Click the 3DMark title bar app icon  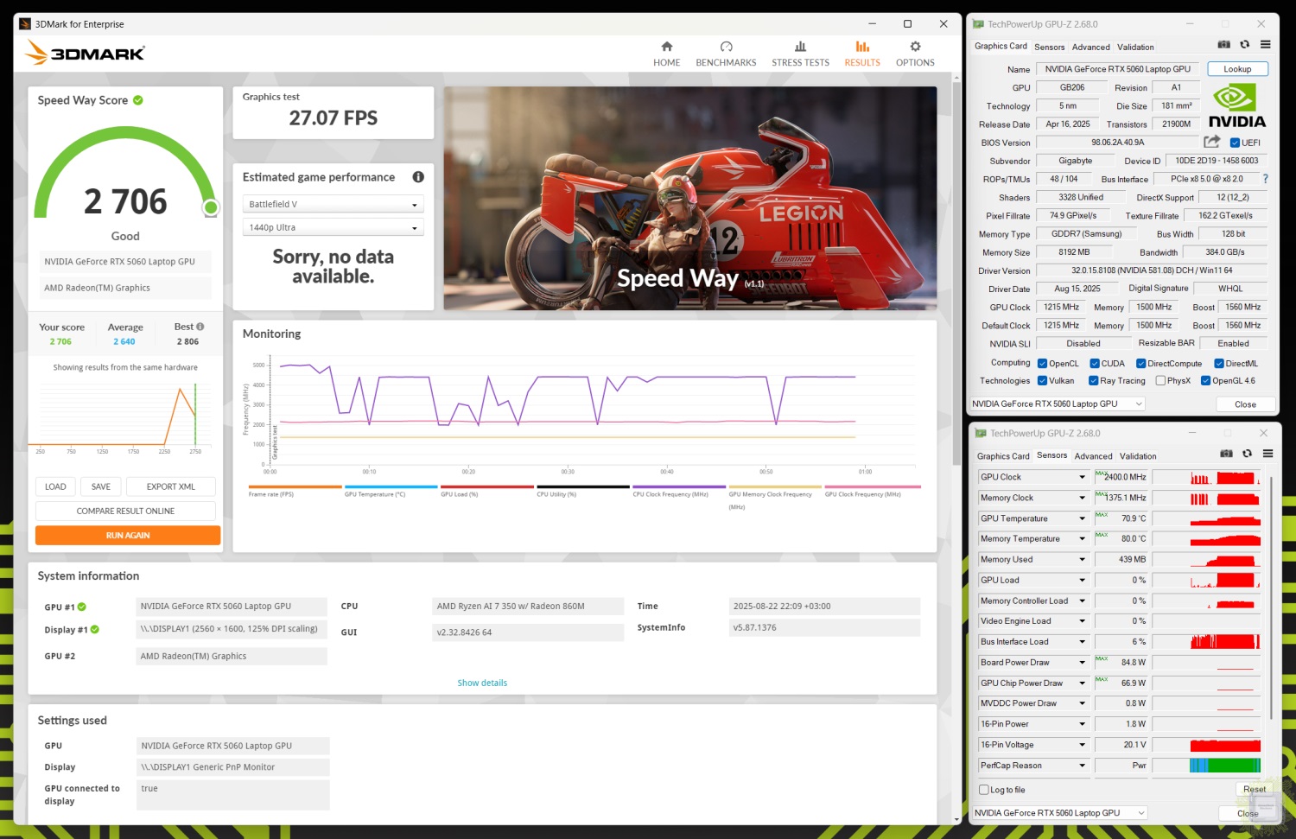(x=25, y=24)
